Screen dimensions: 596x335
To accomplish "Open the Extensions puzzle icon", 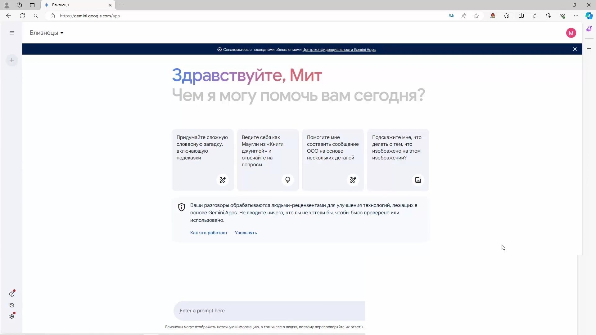I will click(506, 16).
